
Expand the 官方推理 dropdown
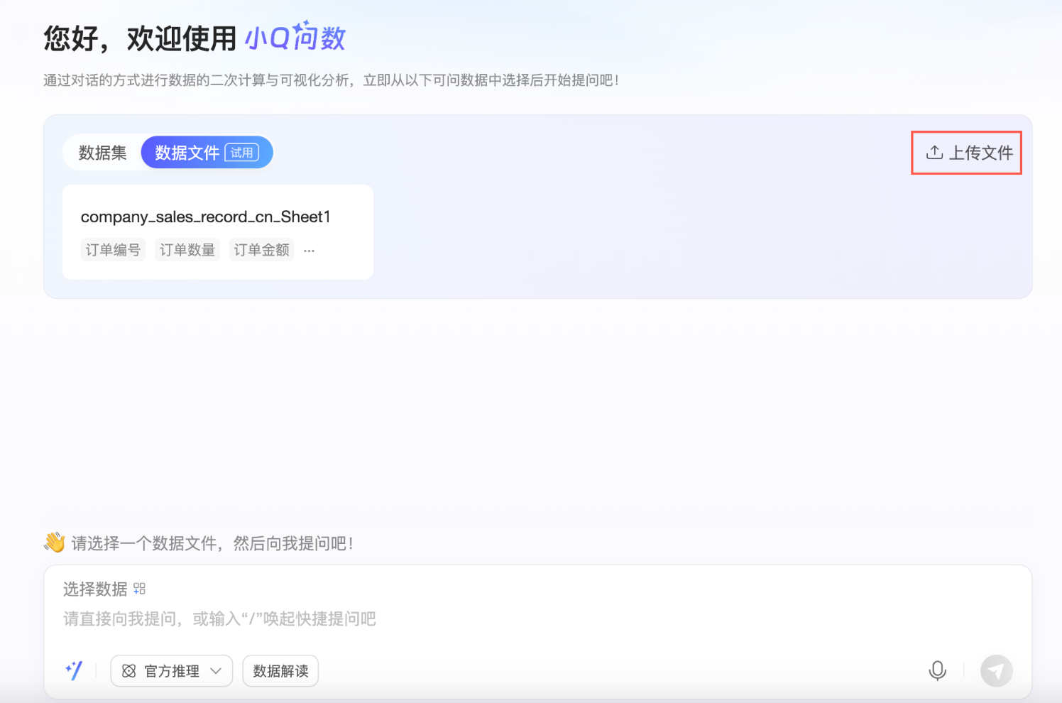point(172,671)
